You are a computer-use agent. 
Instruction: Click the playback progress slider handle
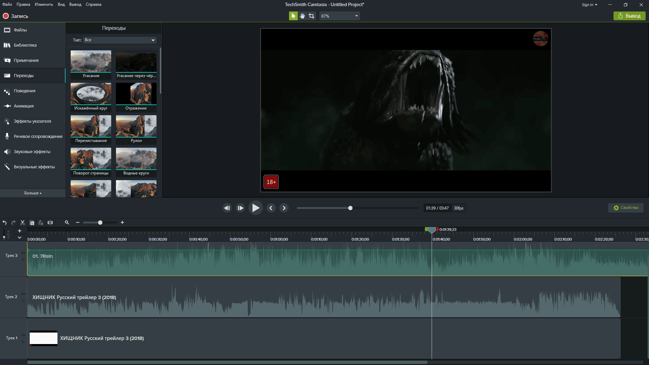(350, 208)
